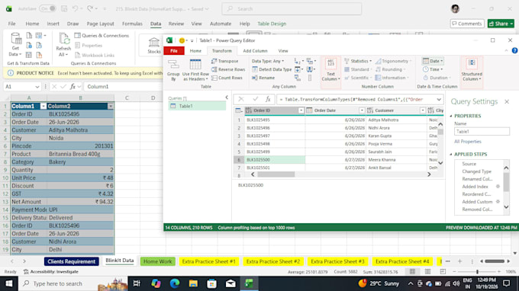The image size is (519, 291).
Task: Select the Changed Type applied step
Action: click(x=476, y=171)
